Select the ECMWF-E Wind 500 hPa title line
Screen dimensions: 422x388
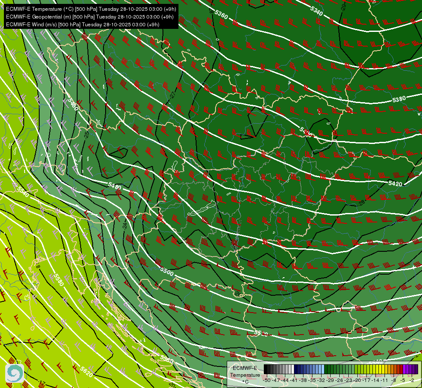83,25
